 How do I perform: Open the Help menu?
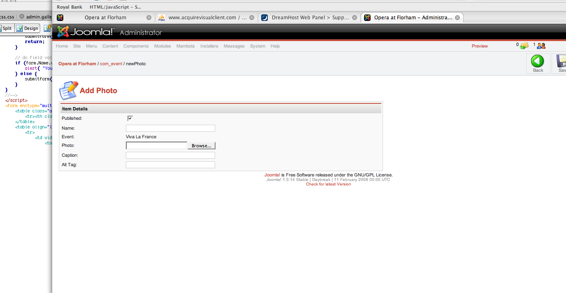[x=275, y=46]
